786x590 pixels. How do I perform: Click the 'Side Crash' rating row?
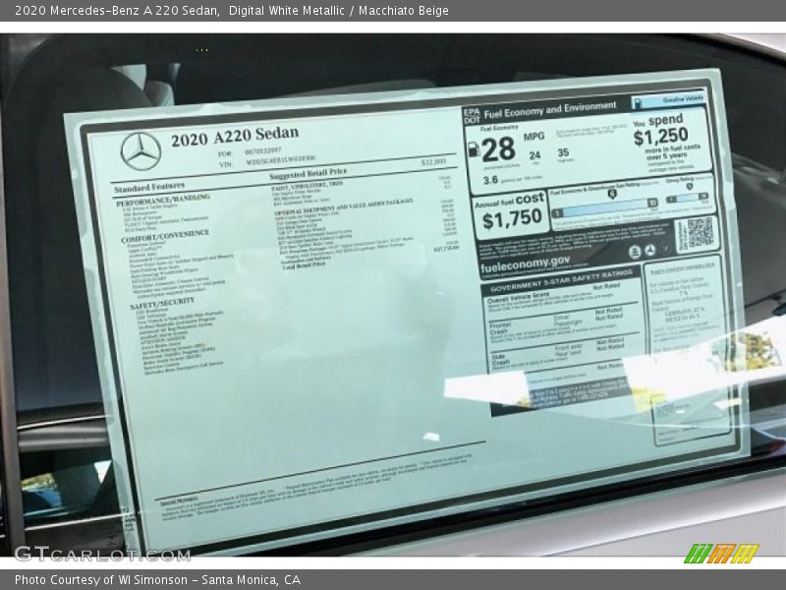tap(565, 354)
